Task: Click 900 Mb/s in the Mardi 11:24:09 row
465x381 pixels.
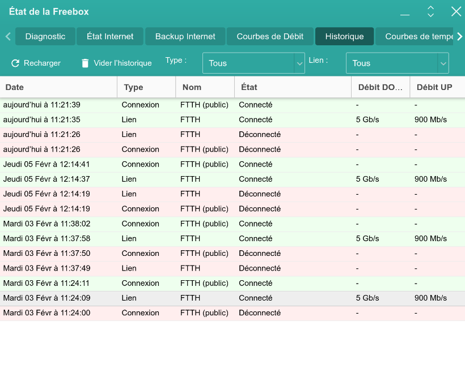Action: [x=430, y=298]
